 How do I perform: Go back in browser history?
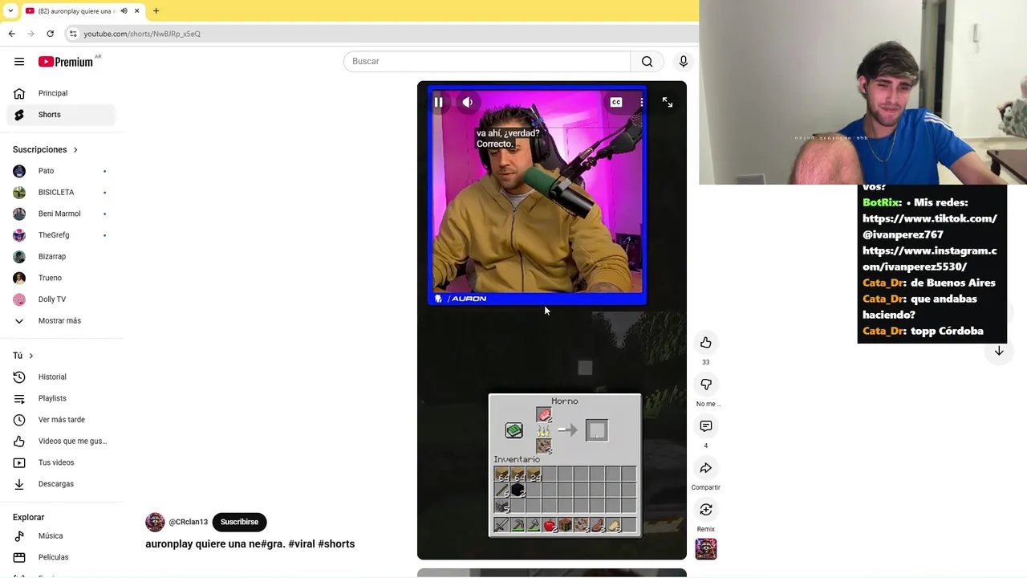(x=12, y=34)
